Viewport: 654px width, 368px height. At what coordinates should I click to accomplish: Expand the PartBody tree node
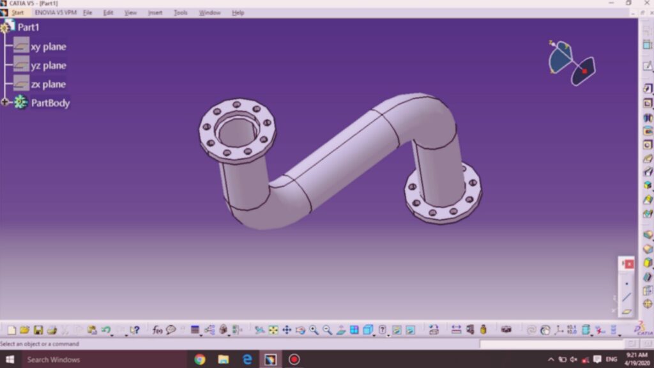tap(5, 102)
